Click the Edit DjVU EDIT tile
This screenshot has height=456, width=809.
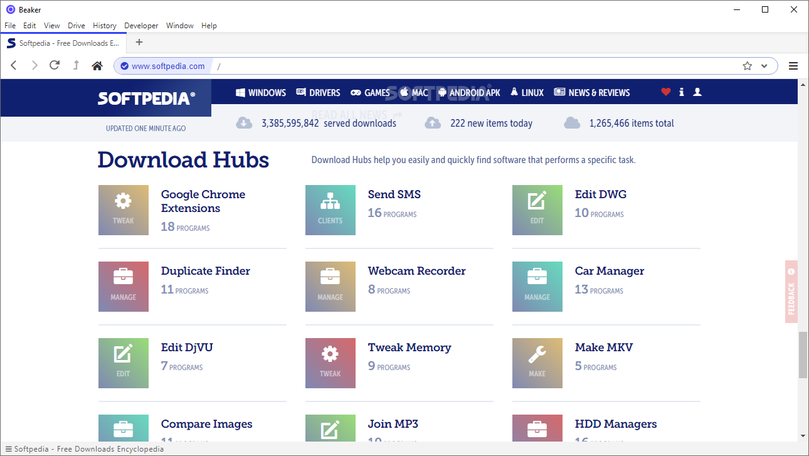click(x=124, y=363)
